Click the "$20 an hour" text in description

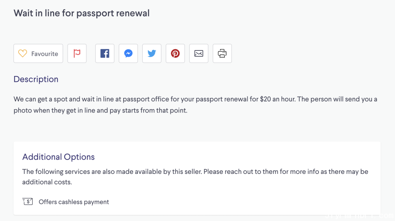[x=277, y=99]
